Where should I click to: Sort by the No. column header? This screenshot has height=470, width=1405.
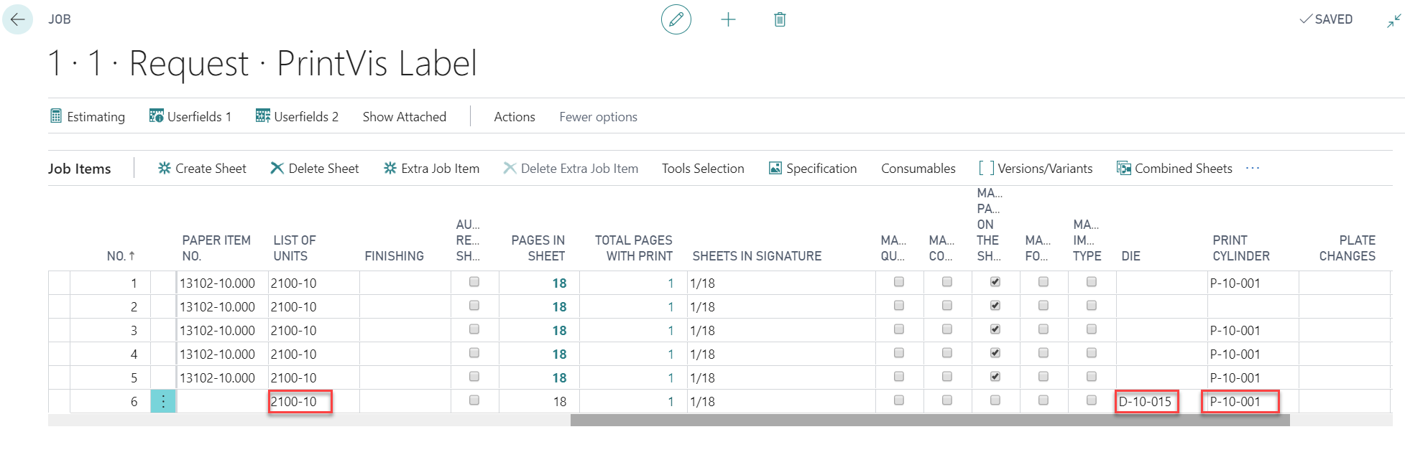121,256
